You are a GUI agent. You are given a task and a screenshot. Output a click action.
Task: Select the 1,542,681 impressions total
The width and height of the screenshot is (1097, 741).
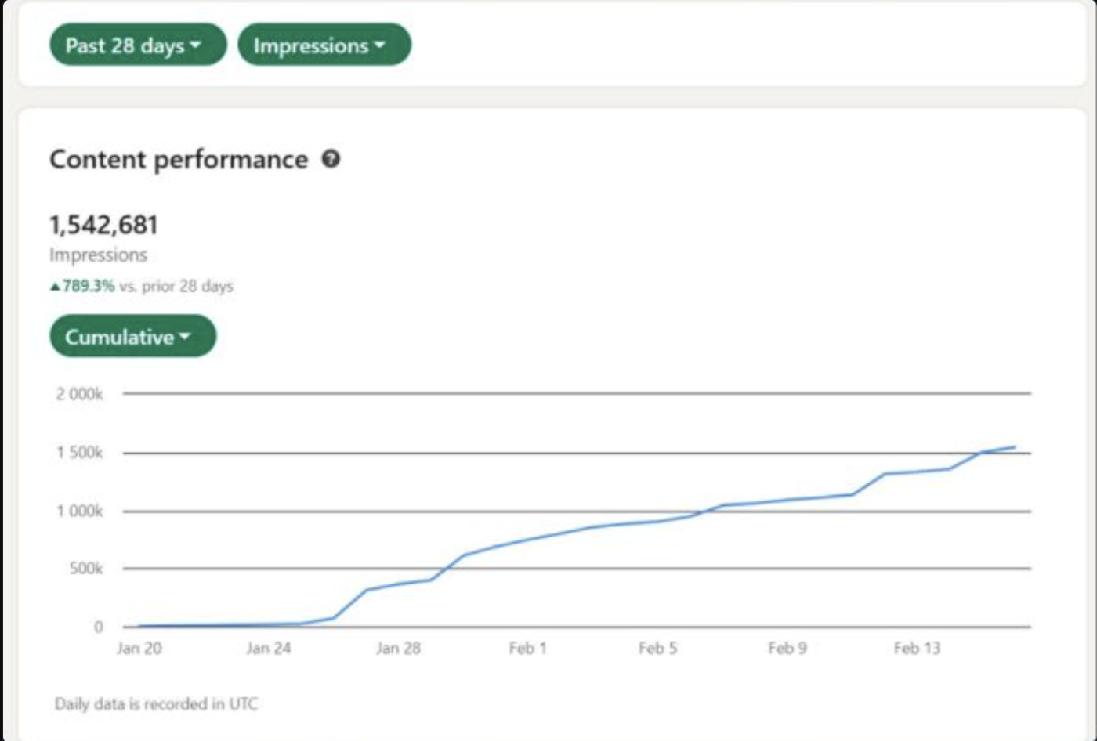pos(103,225)
